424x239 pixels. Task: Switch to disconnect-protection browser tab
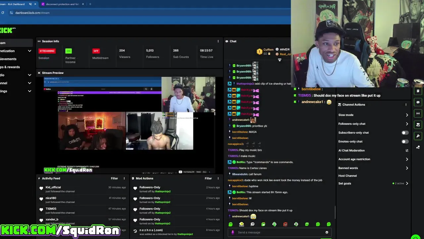tap(62, 4)
